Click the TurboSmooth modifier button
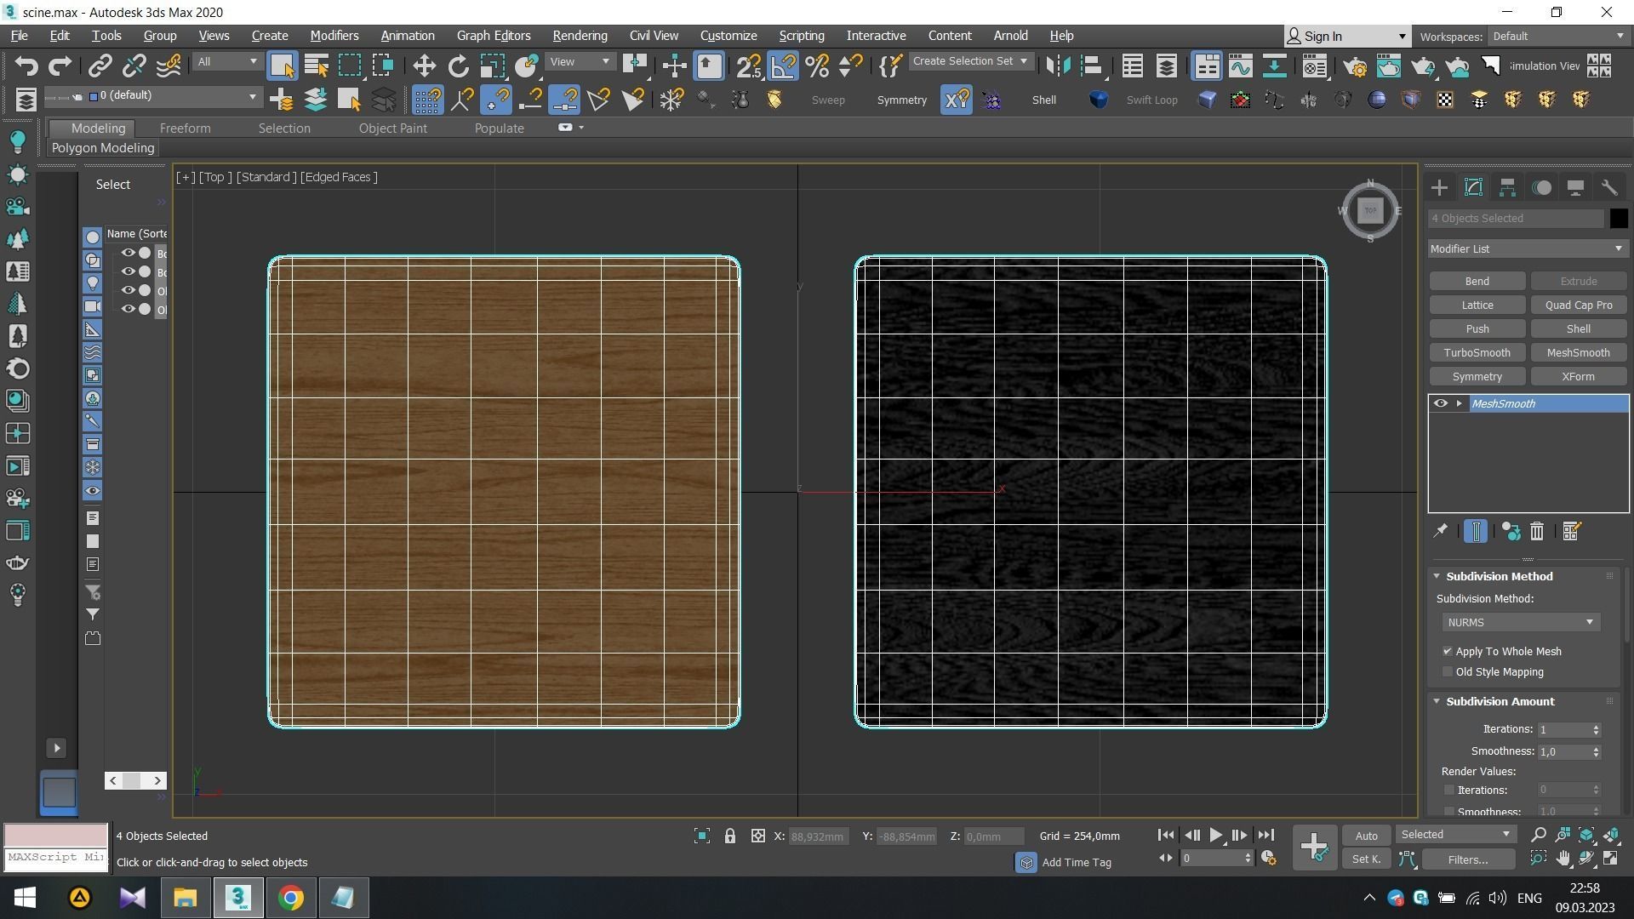Image resolution: width=1634 pixels, height=919 pixels. point(1477,353)
